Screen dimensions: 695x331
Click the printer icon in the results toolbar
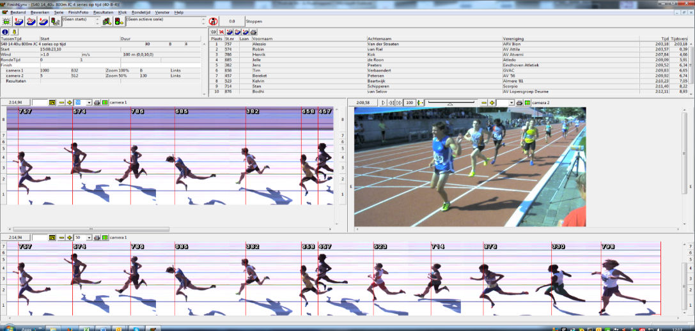253,32
